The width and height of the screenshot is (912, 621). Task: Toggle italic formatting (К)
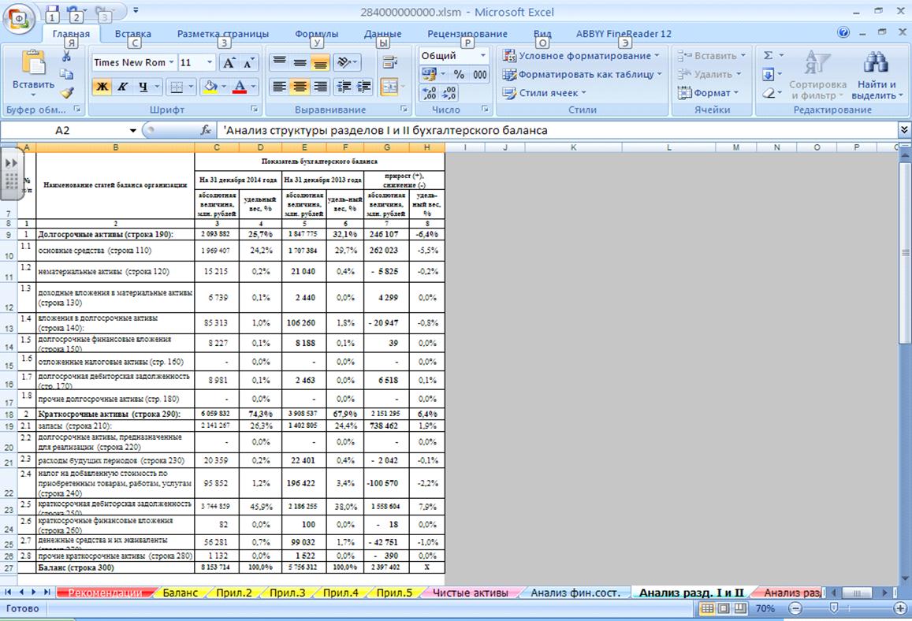coord(122,87)
